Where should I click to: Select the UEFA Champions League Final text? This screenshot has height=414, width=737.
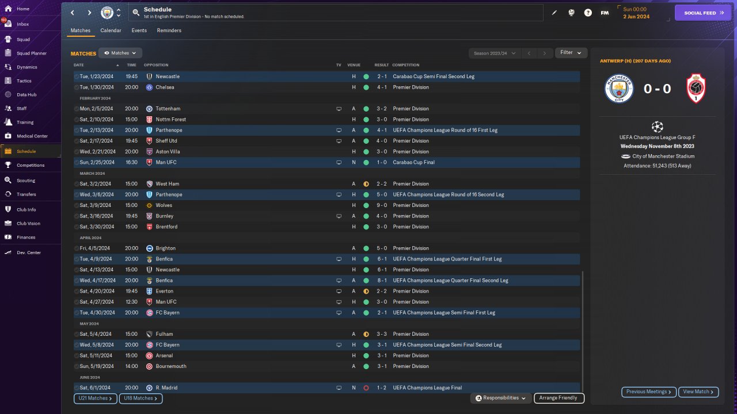point(427,388)
